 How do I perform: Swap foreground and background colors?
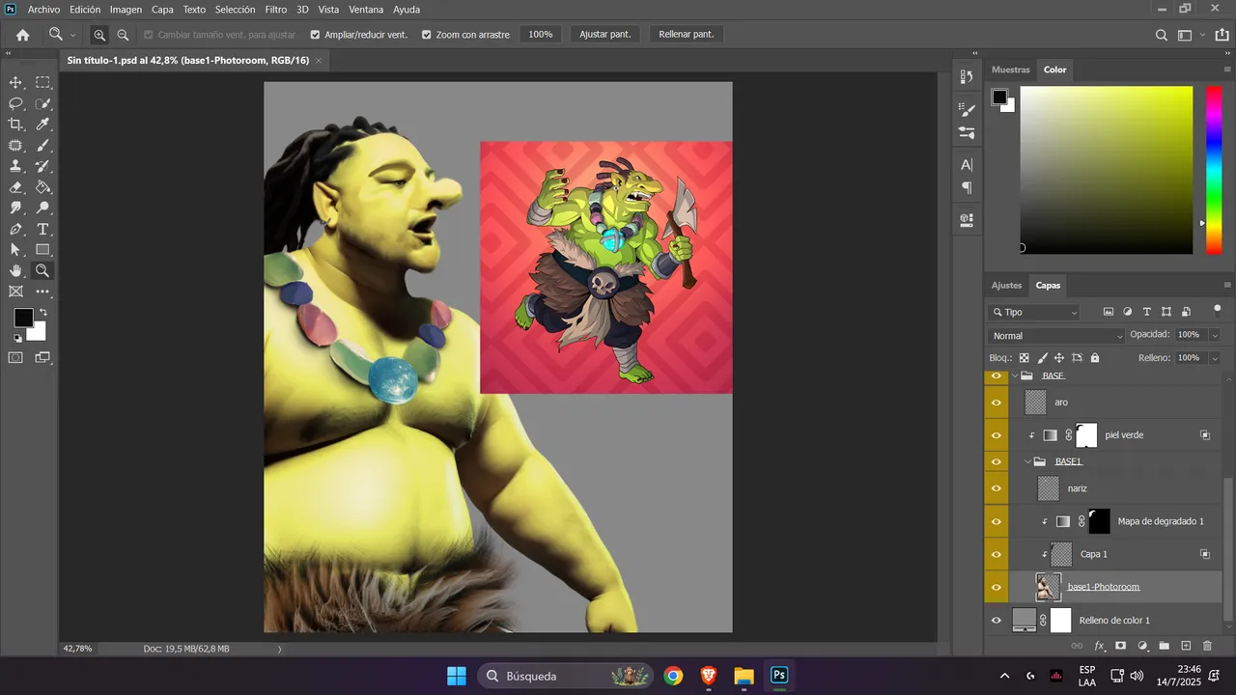pyautogui.click(x=42, y=313)
